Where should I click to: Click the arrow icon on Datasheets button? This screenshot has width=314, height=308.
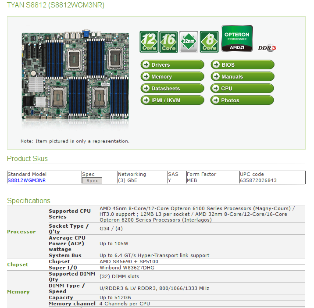pos(146,88)
